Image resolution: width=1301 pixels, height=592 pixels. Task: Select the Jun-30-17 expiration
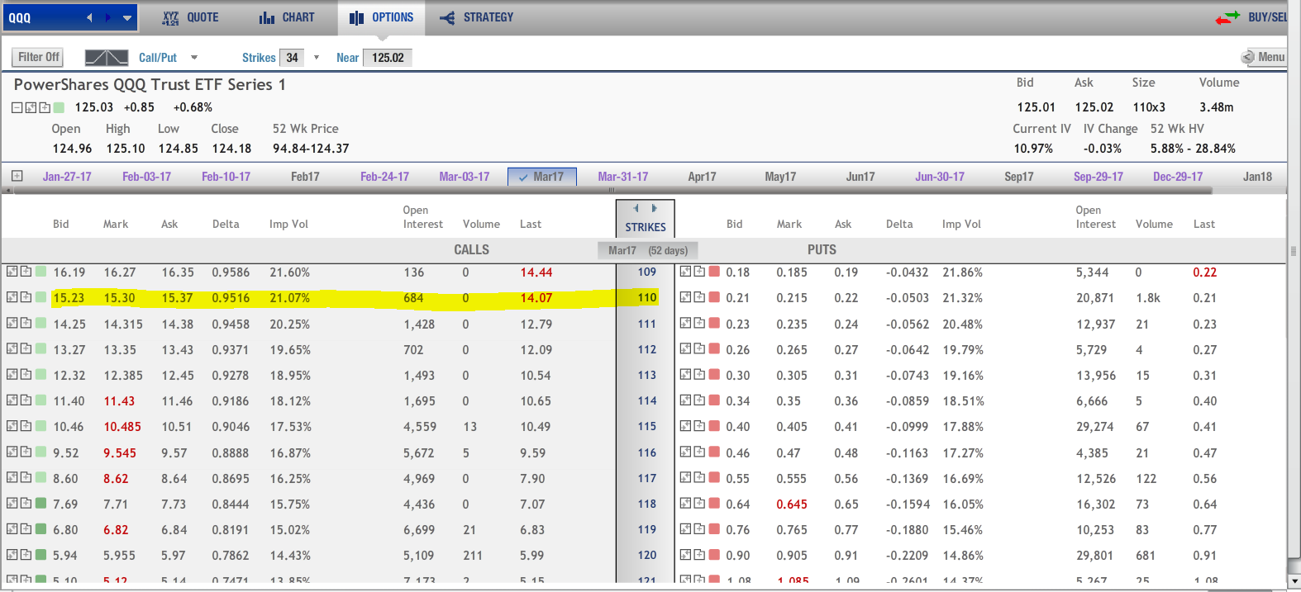[x=940, y=177]
